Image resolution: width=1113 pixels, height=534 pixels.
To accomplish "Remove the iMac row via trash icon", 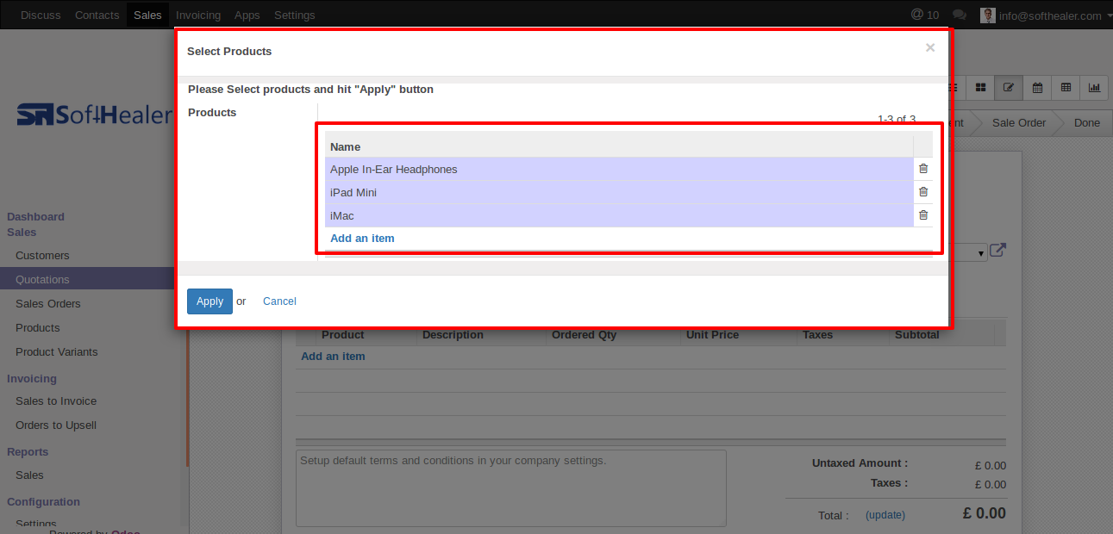I will coord(923,215).
